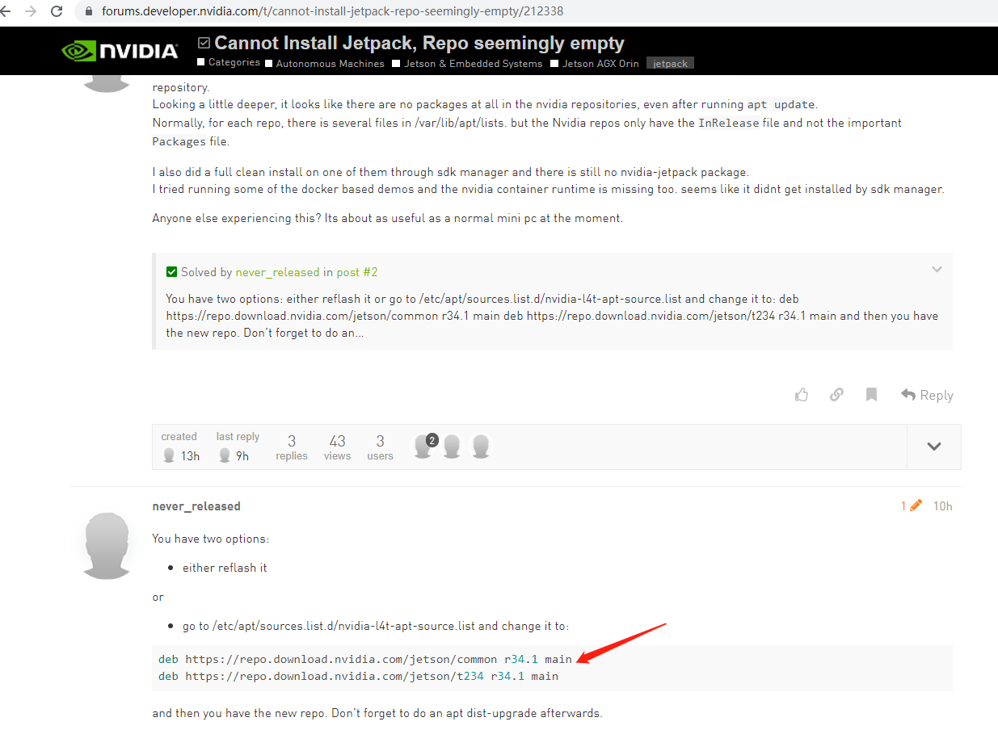Open Jetson & Embedded Systems category

(x=467, y=63)
